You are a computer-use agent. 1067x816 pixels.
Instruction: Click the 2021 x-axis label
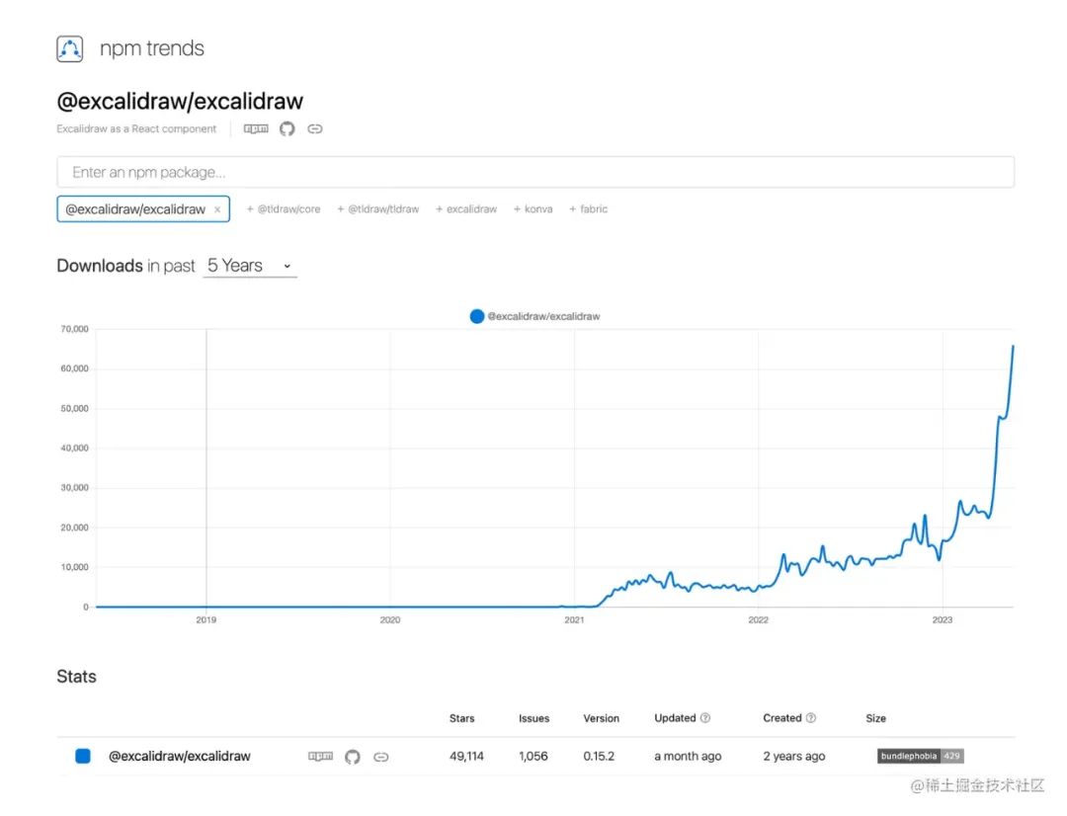574,620
